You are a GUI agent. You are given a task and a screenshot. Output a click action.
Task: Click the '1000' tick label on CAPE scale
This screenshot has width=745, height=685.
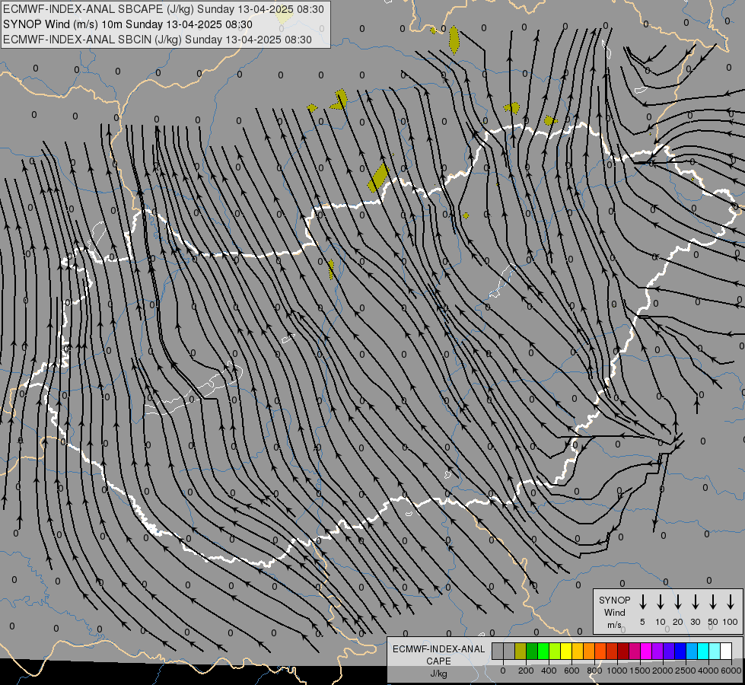[617, 671]
